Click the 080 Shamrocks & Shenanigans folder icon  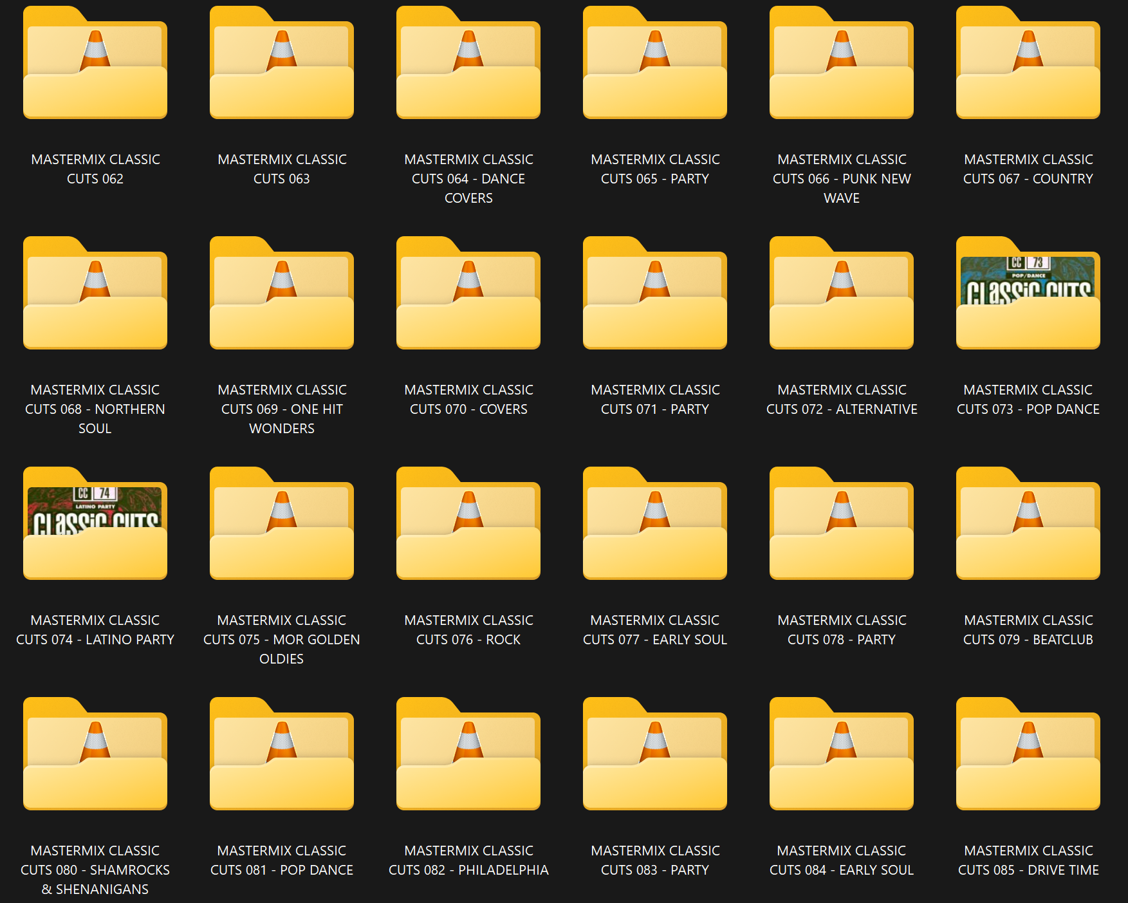point(95,754)
